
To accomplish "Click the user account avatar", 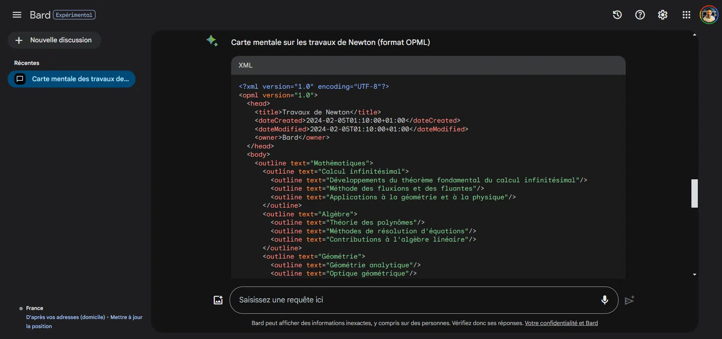I will click(709, 15).
